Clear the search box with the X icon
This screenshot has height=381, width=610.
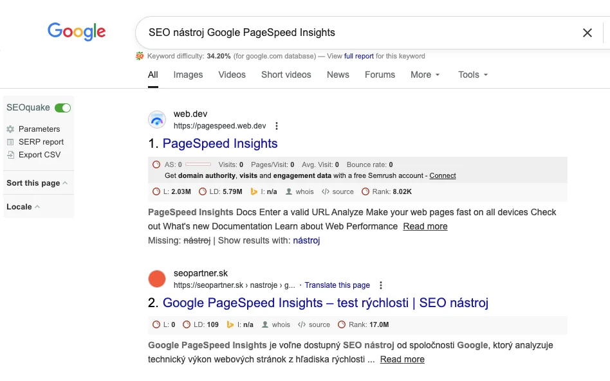(x=587, y=33)
